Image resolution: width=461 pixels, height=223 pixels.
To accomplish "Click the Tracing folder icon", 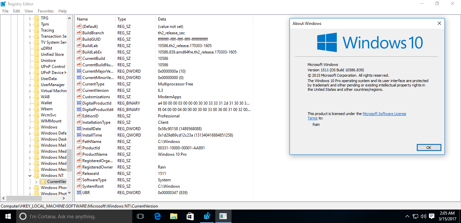I will tap(36, 30).
